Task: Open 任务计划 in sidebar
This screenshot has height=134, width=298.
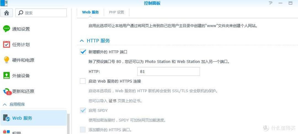Action: pyautogui.click(x=21, y=44)
